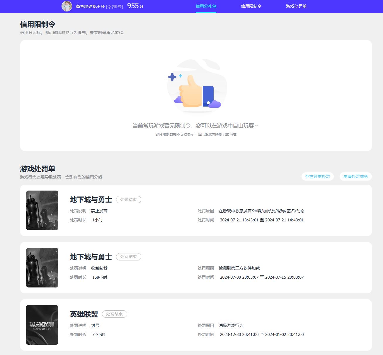383x355 pixels.
Task: Click the 部分限制数据不支持显示 note
Action: click(x=196, y=134)
